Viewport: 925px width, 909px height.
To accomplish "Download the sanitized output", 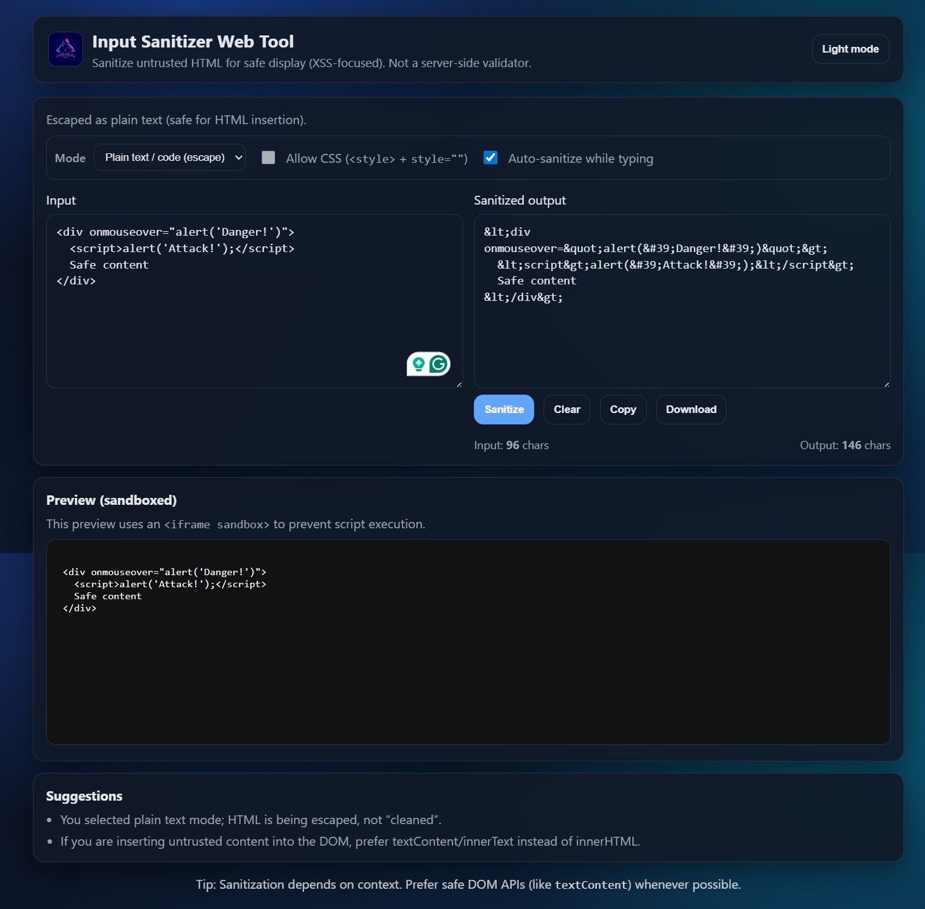I will click(x=691, y=410).
